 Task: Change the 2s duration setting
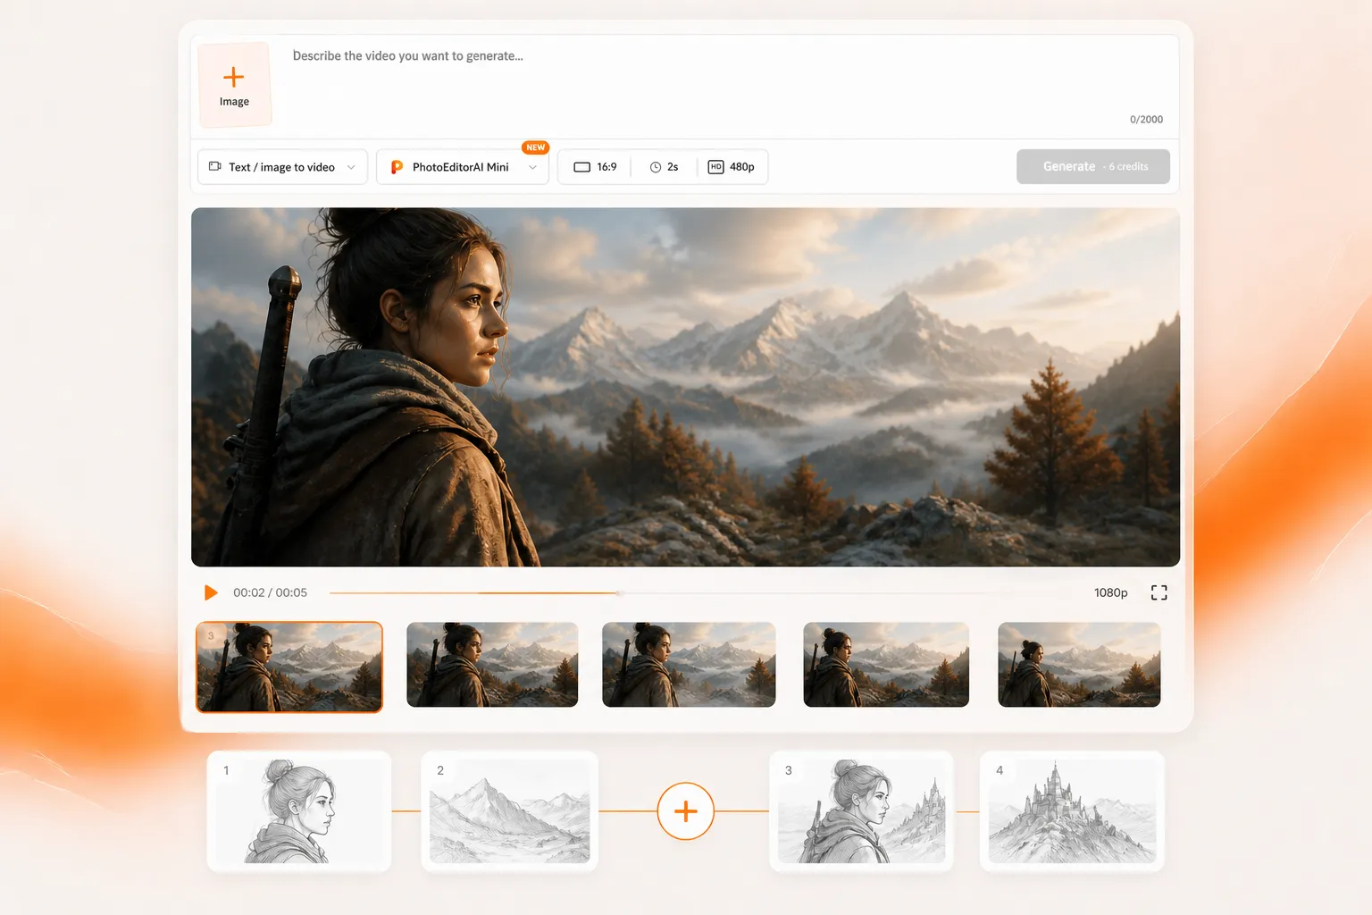[664, 167]
